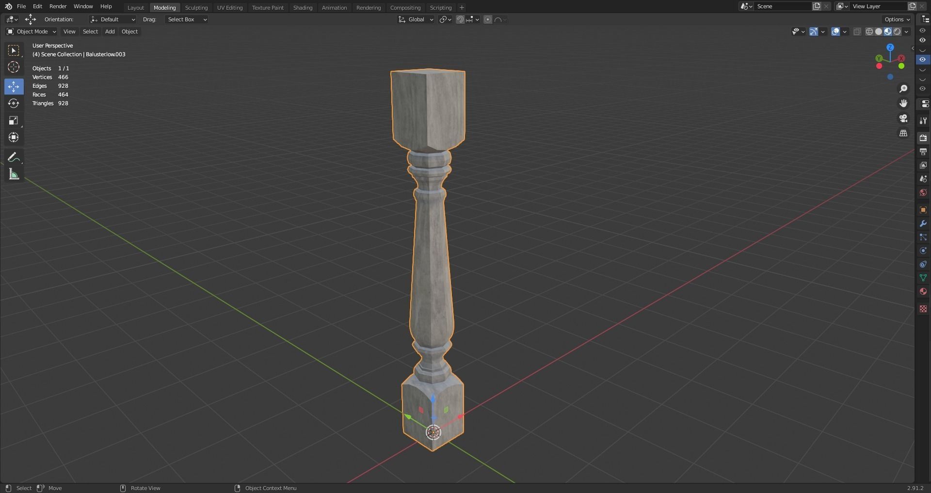Open the Options dropdown
This screenshot has height=493, width=931.
[897, 19]
